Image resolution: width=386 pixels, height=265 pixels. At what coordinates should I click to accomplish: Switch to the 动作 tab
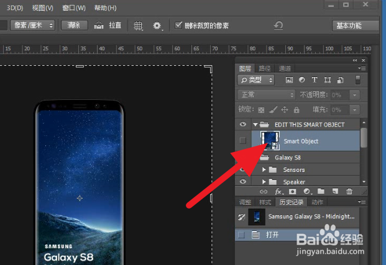(x=318, y=202)
